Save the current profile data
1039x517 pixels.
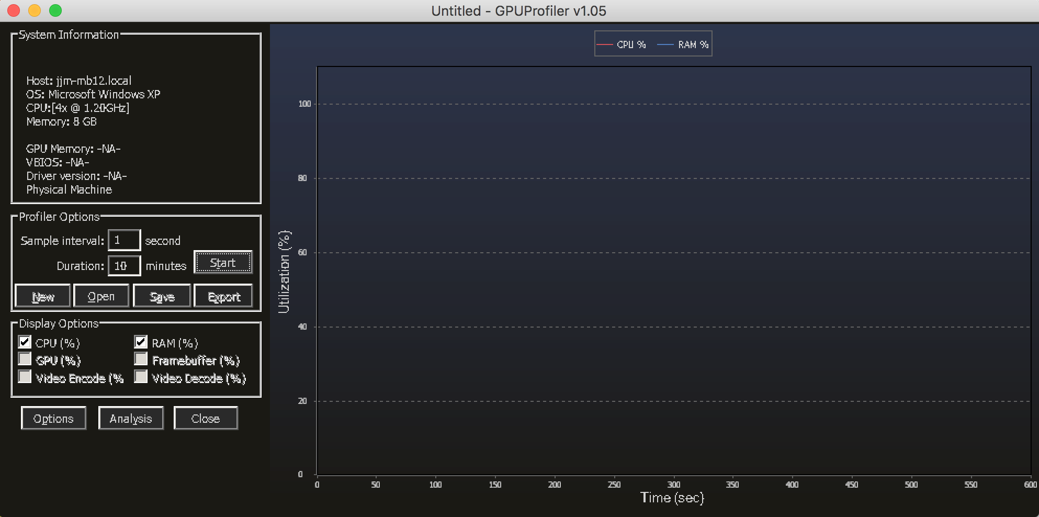coord(162,296)
